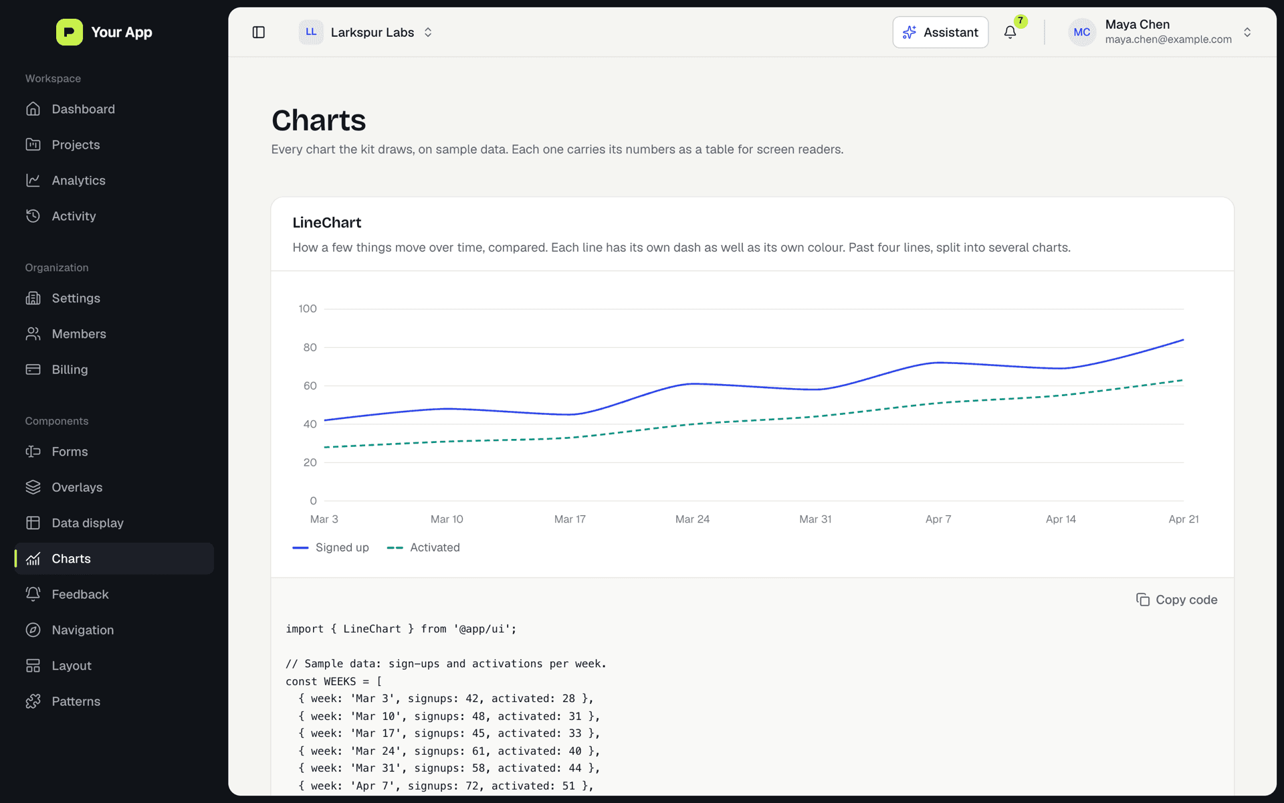
Task: Click the Members people icon
Action: click(33, 333)
